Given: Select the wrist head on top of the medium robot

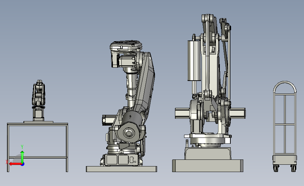Looking at the screenshot, I should point(126,46).
